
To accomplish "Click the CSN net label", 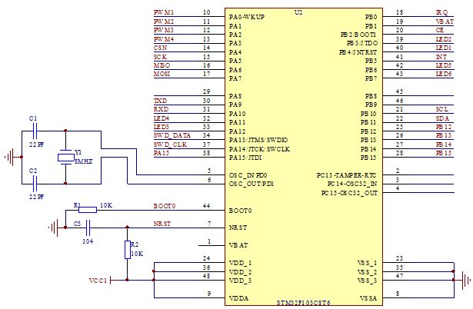I will coord(160,48).
